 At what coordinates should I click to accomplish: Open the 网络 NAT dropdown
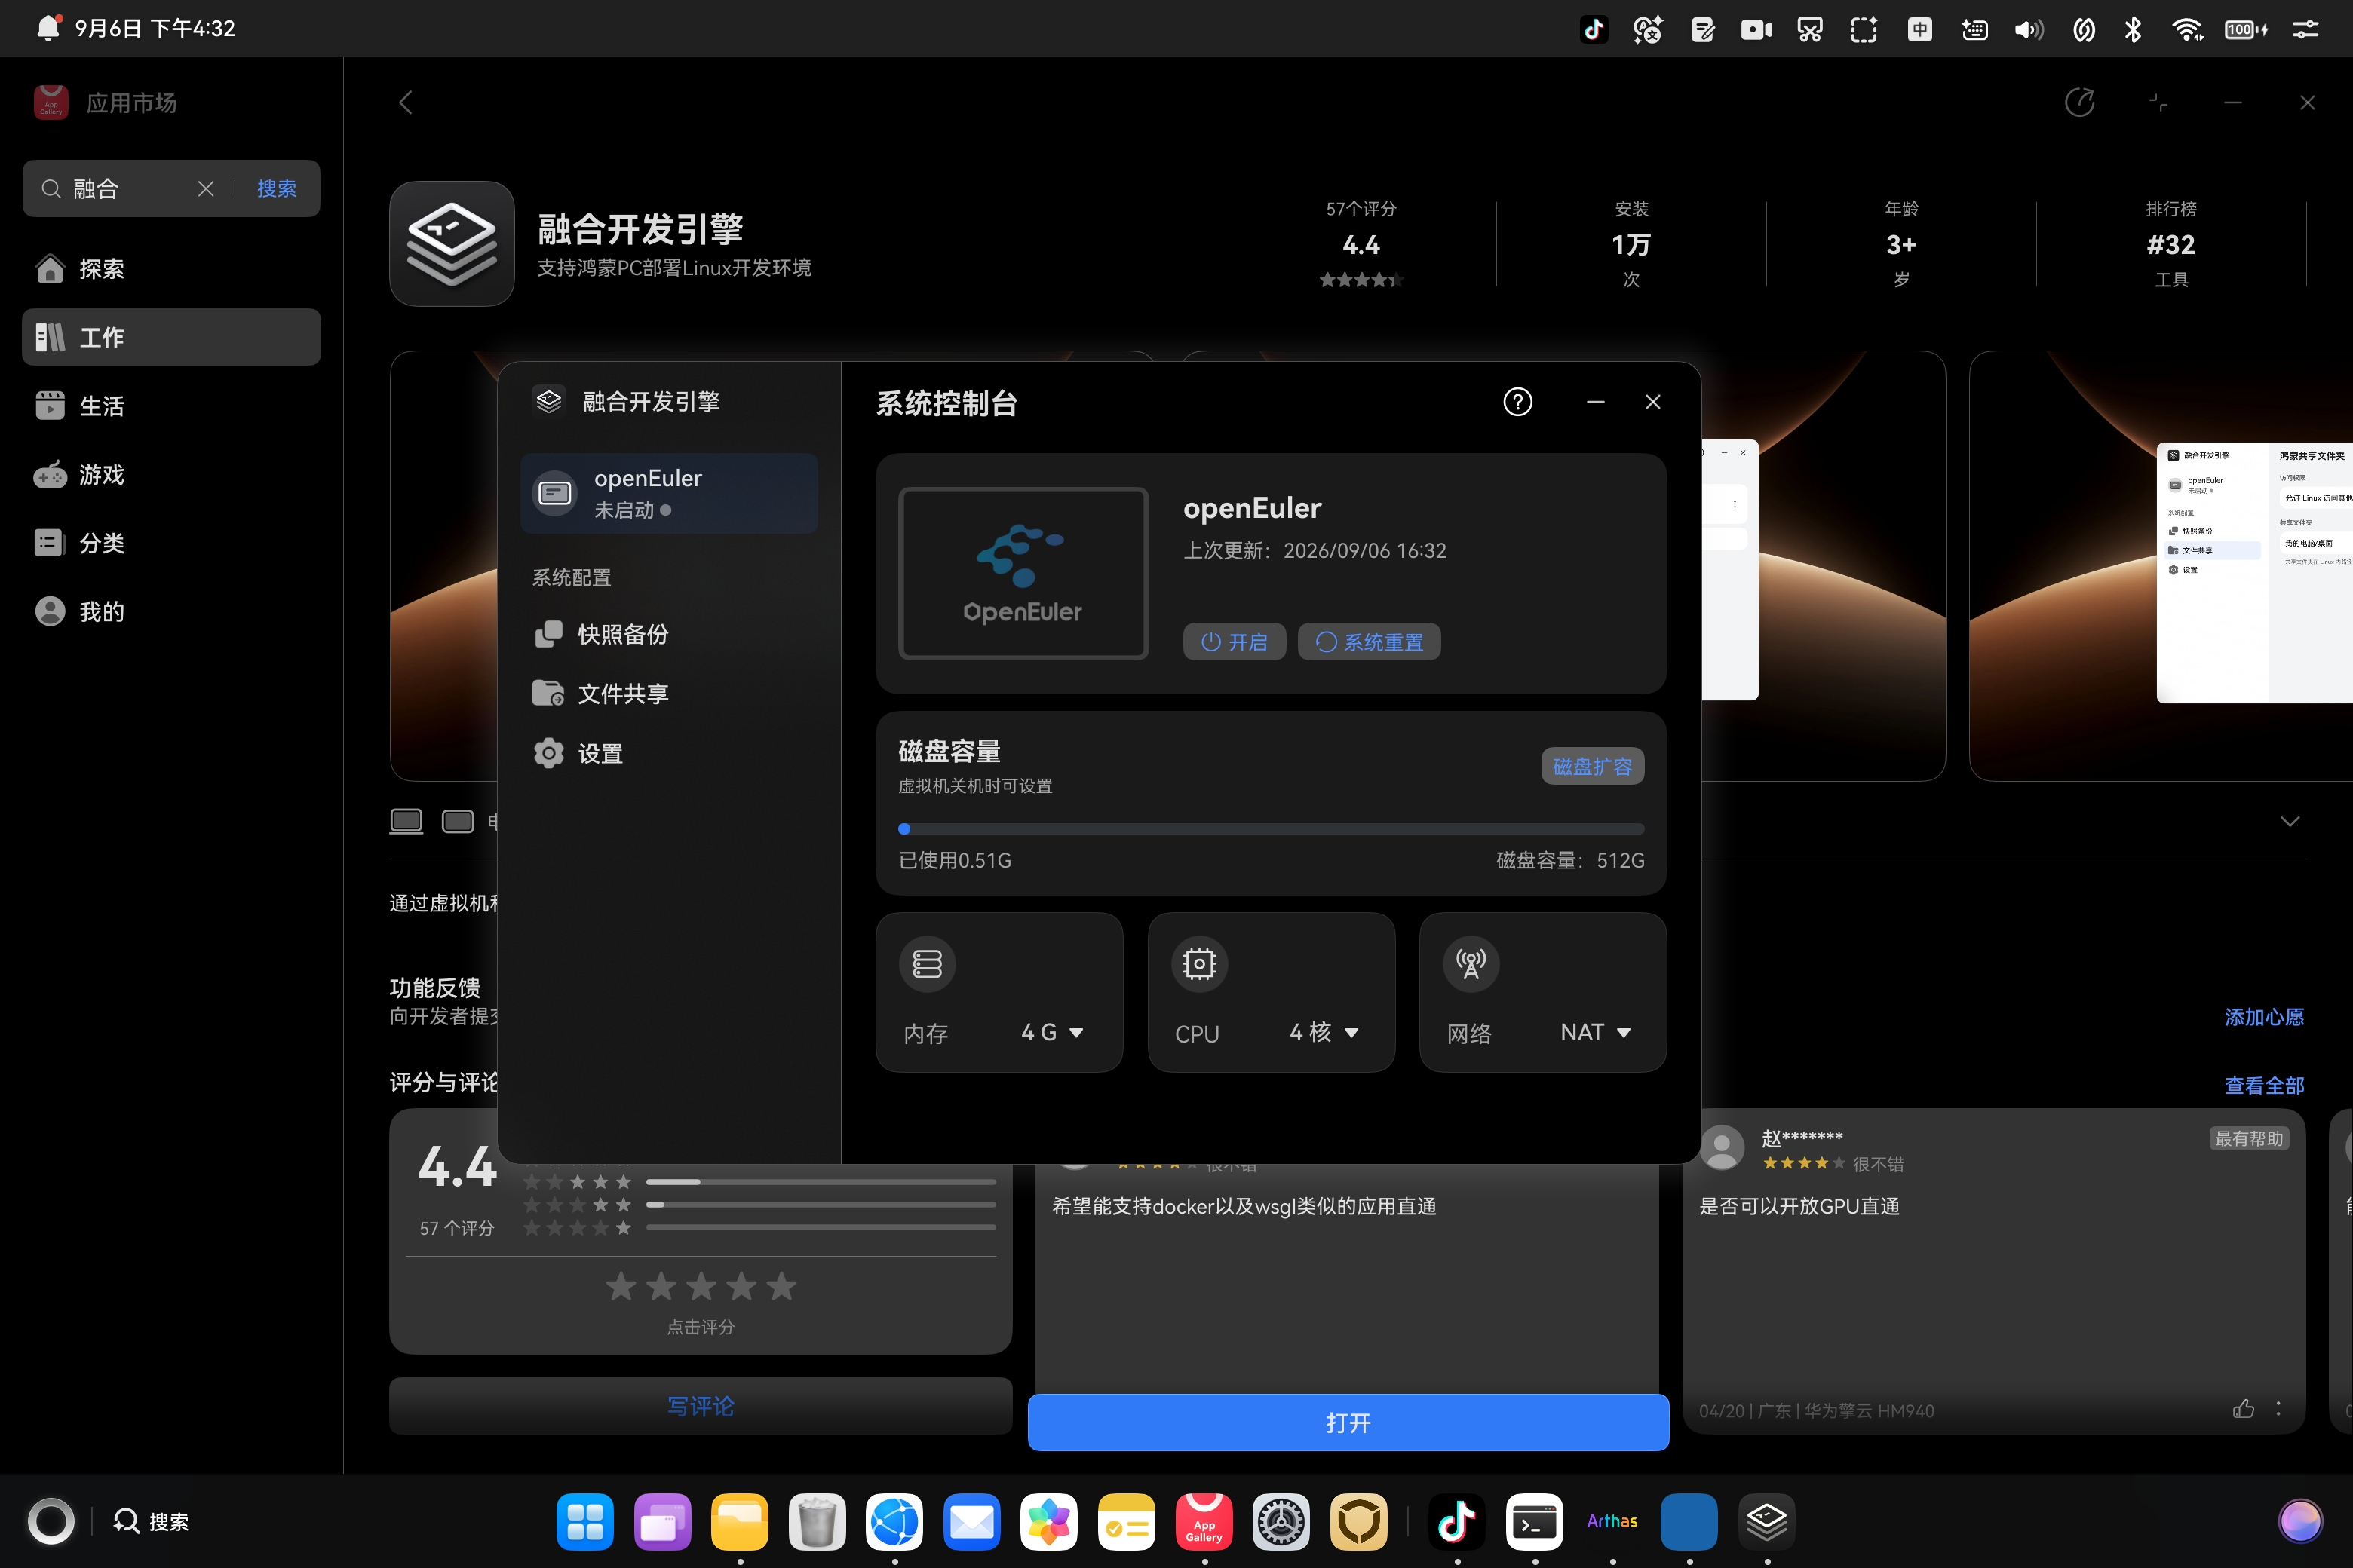click(1596, 1032)
